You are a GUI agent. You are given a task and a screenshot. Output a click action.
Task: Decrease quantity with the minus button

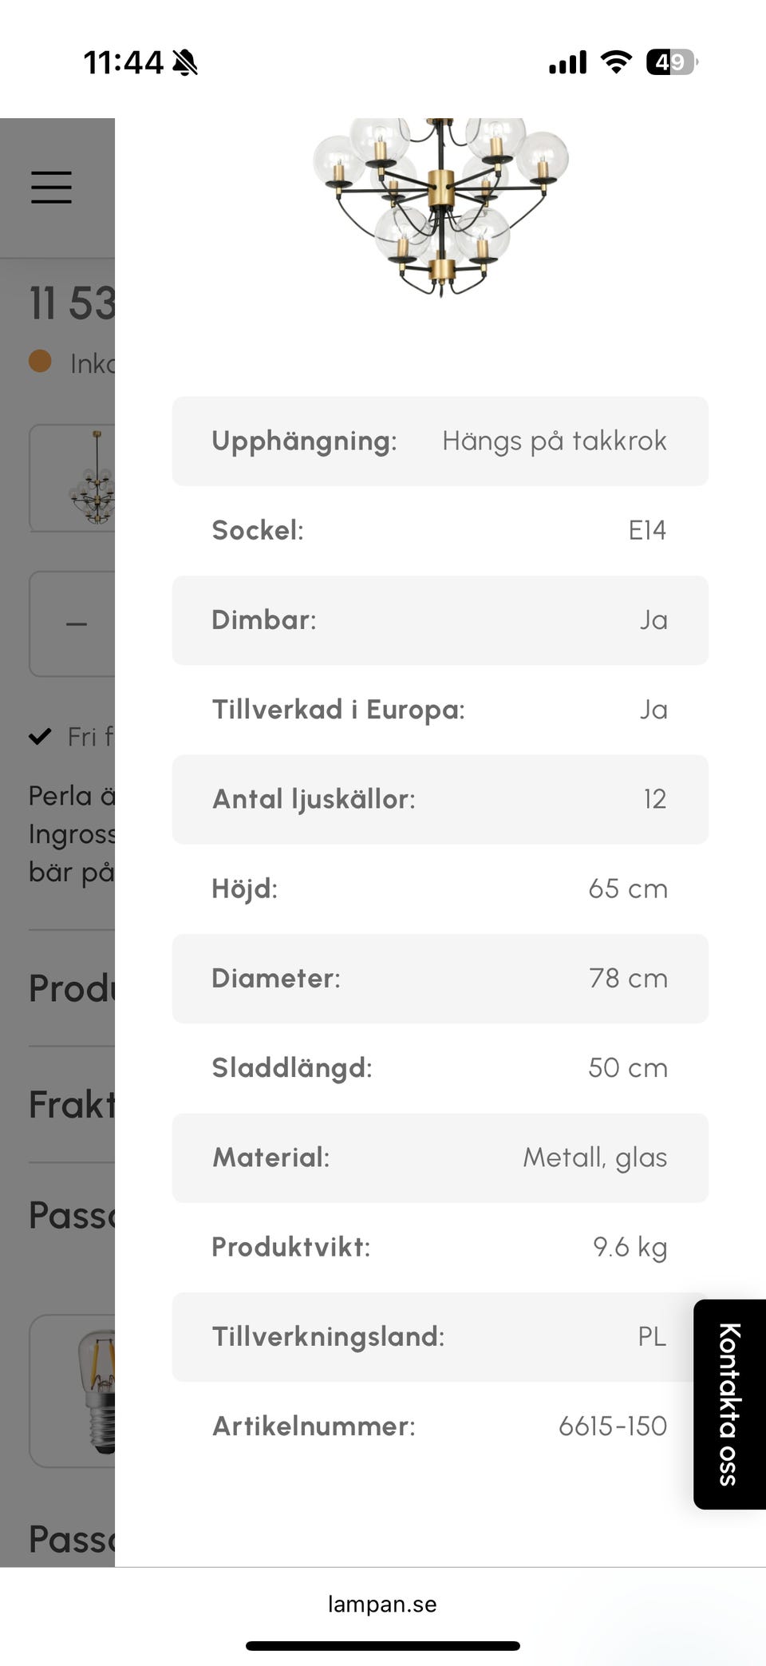(77, 623)
